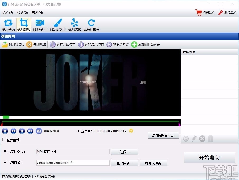Click the (640x360) resolution text

(x=51, y=131)
